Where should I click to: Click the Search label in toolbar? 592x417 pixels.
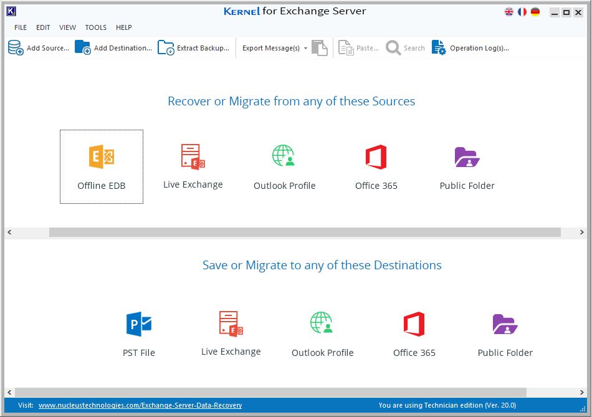tap(414, 48)
